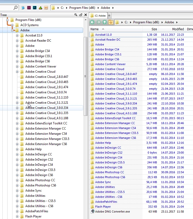Image resolution: width=193 pixels, height=219 pixels.
Task: Open a new tab with the plus button
Action: pyautogui.click(x=109, y=16)
